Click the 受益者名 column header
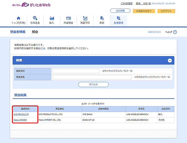The image size is (187, 143). tap(60, 109)
